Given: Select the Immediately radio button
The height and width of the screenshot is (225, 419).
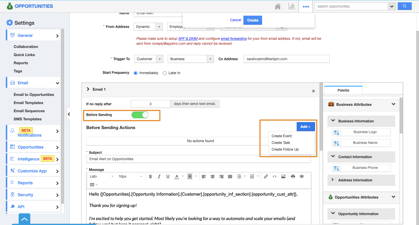Looking at the screenshot, I should (135, 73).
